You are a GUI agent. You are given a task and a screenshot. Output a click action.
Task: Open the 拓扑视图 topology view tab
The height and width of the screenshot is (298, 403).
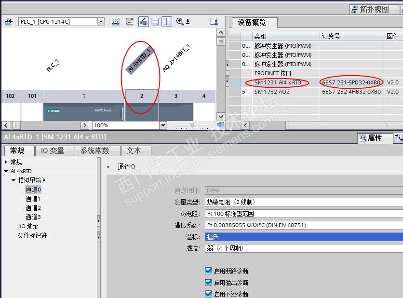[x=374, y=10]
